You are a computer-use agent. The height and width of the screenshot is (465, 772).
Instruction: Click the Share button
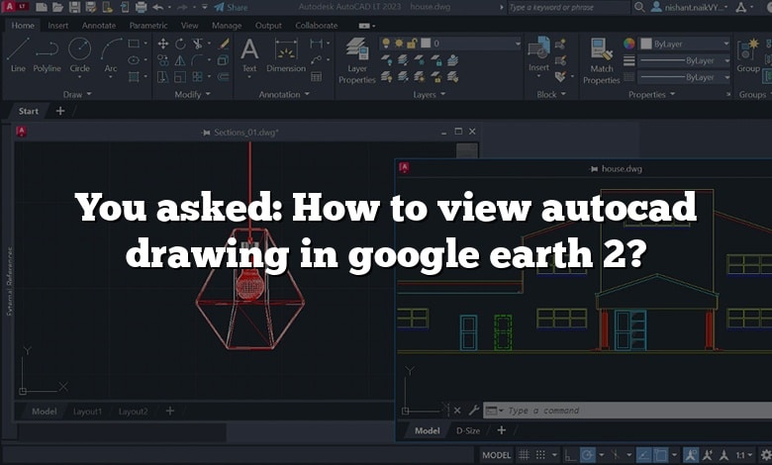[x=231, y=7]
